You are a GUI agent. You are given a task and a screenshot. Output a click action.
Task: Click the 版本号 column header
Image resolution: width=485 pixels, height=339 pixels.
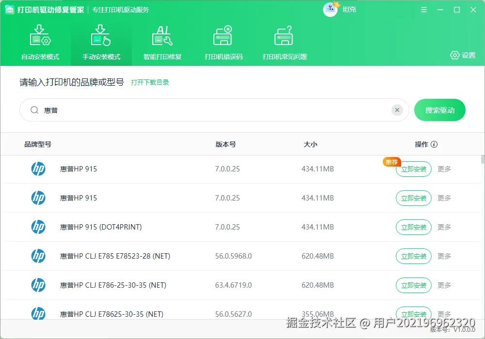pos(226,144)
